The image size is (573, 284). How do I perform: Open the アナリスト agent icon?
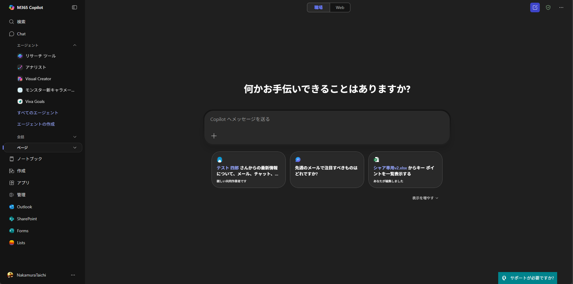tap(20, 67)
